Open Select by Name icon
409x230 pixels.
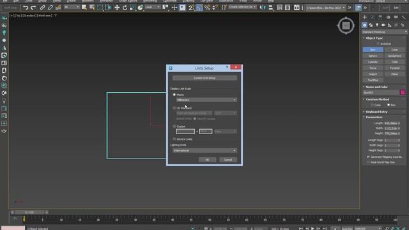[x=92, y=8]
